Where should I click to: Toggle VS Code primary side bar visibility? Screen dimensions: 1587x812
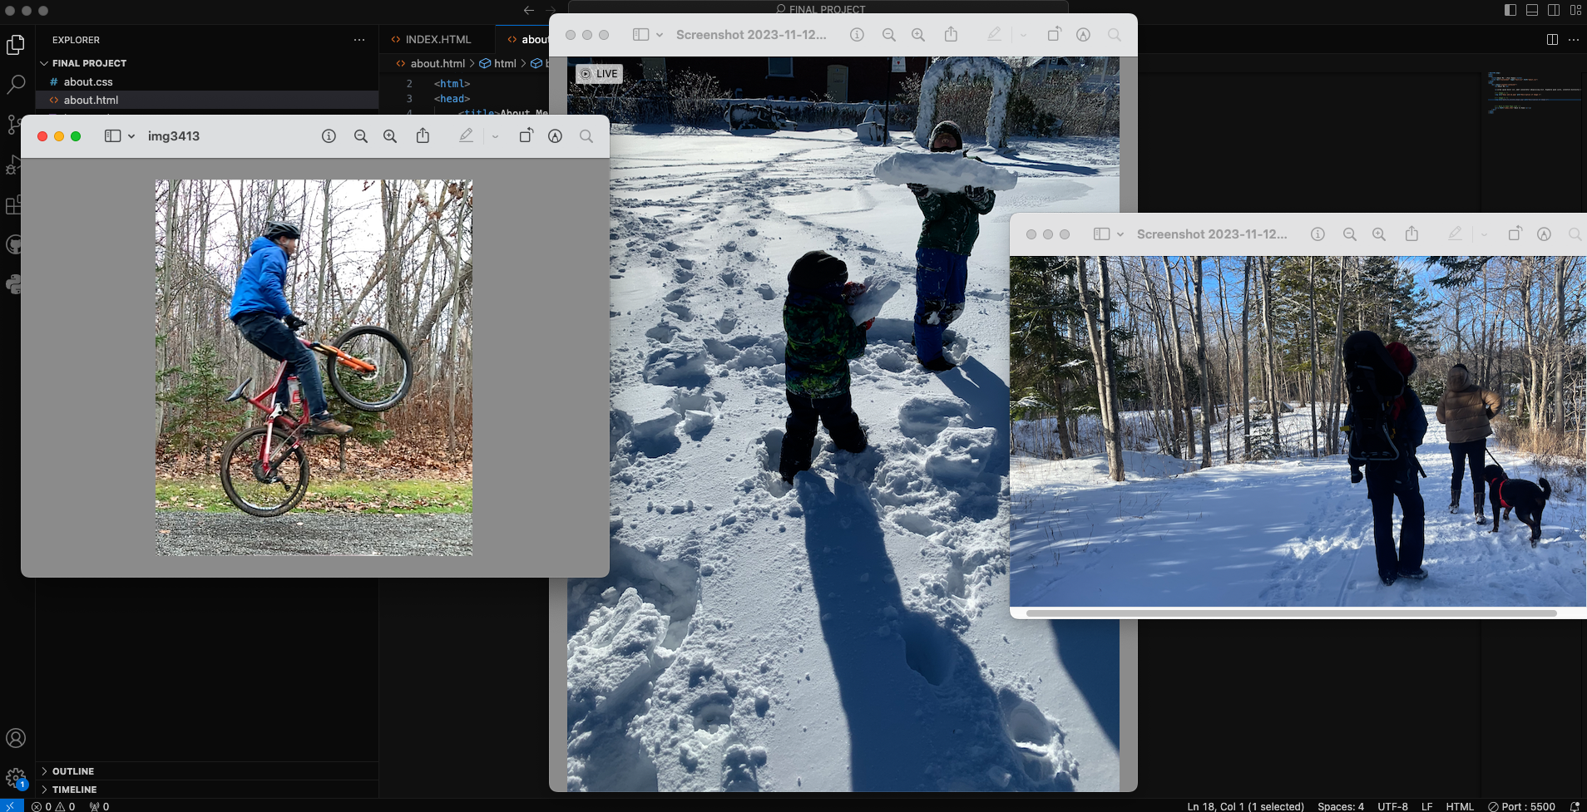coord(1510,10)
